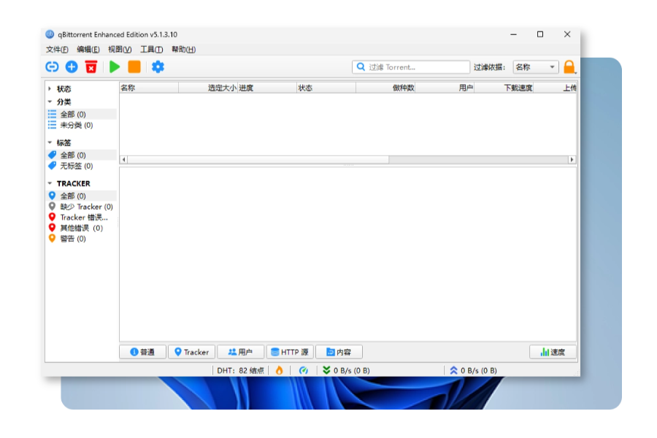Select 全部 (0) under 标签
Screen dimensions: 657x438
tap(82, 155)
